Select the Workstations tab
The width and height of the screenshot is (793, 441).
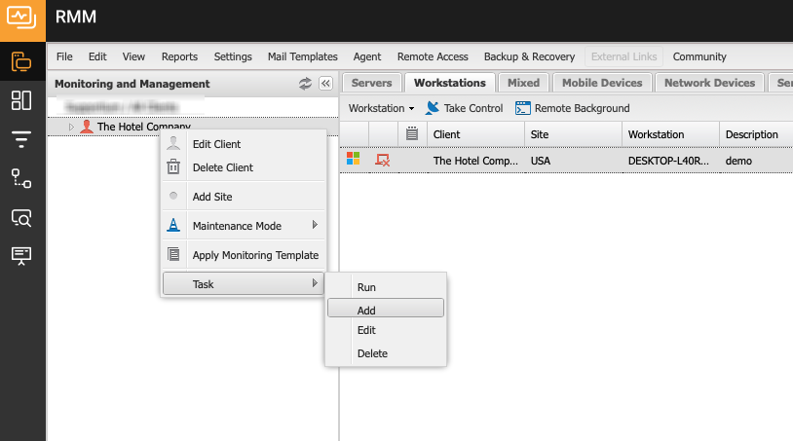[x=450, y=83]
